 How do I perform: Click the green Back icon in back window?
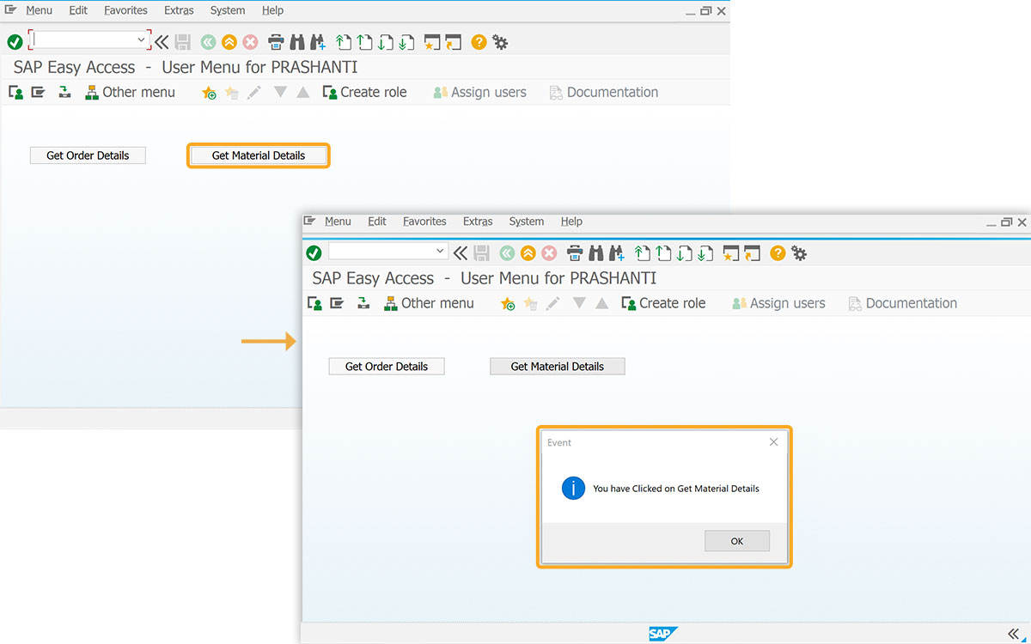(208, 41)
